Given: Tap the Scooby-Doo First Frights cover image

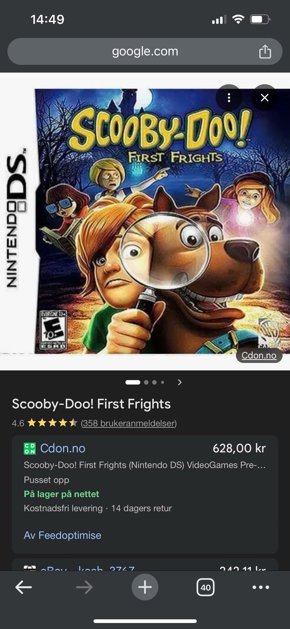Looking at the screenshot, I should point(145,221).
